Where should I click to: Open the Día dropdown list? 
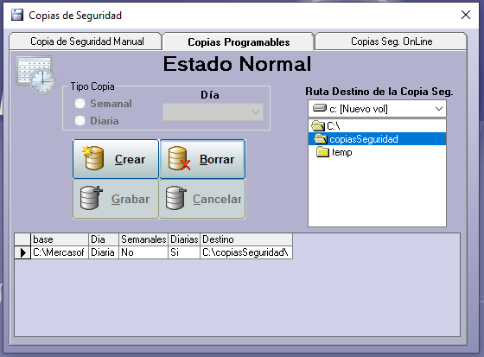coord(213,112)
